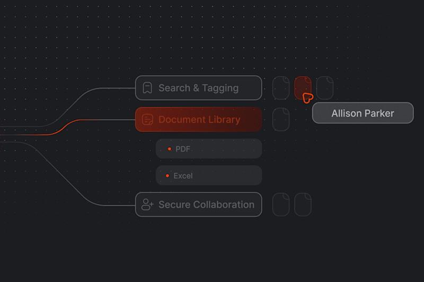Click second file icon beside Secure Collaboration
This screenshot has height=282, width=424.
[x=303, y=205]
